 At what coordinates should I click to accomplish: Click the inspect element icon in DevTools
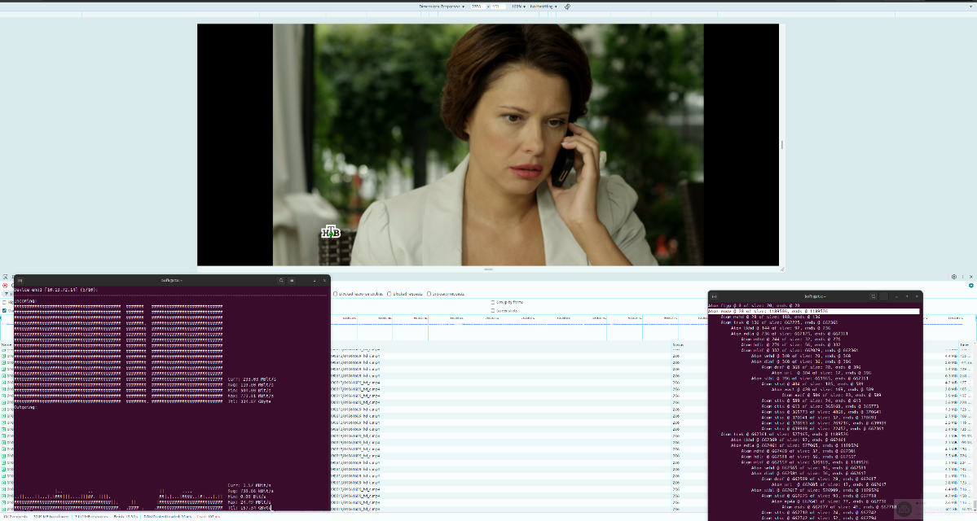click(5, 277)
